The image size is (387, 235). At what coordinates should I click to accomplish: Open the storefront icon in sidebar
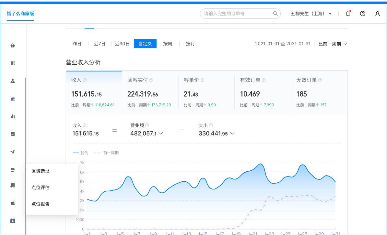tap(13, 170)
